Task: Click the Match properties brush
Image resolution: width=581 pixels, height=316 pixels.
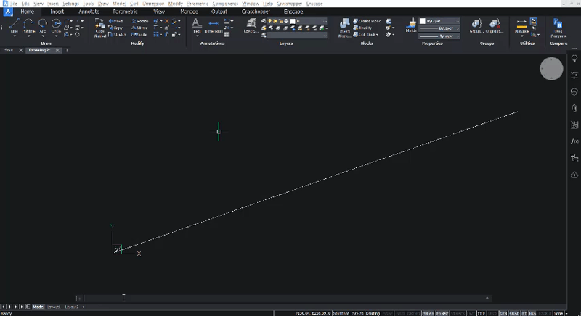Action: click(x=411, y=25)
